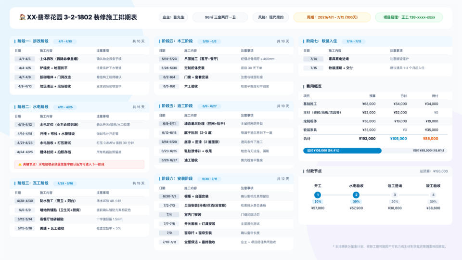This screenshot has height=260, width=462.
Task: Click the warning triangle icon in the red notice
Action: [x=20, y=164]
